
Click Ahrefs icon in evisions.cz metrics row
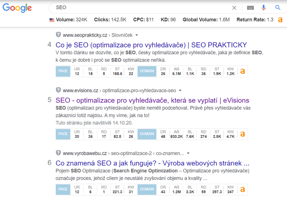tap(242, 134)
